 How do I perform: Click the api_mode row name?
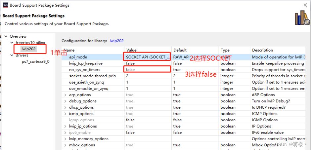click(78, 57)
